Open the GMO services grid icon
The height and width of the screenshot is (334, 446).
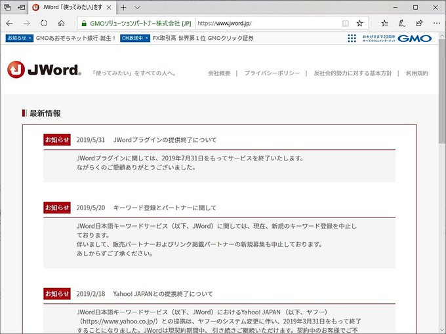[352, 39]
